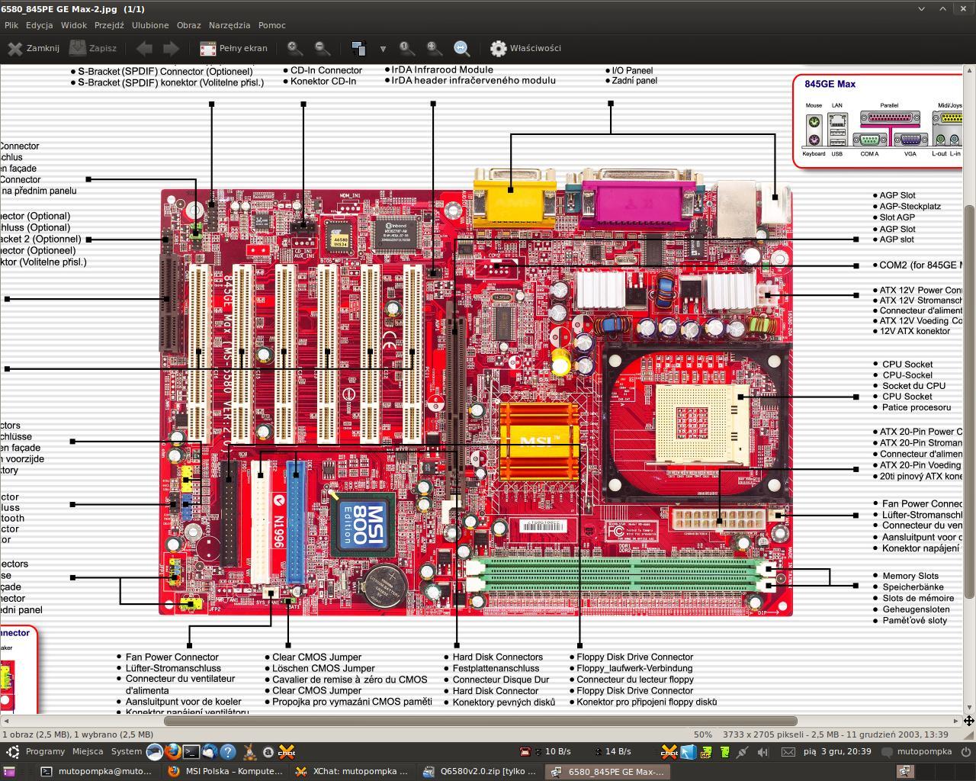
Task: Click the navigator cross icon at corner
Action: (969, 721)
